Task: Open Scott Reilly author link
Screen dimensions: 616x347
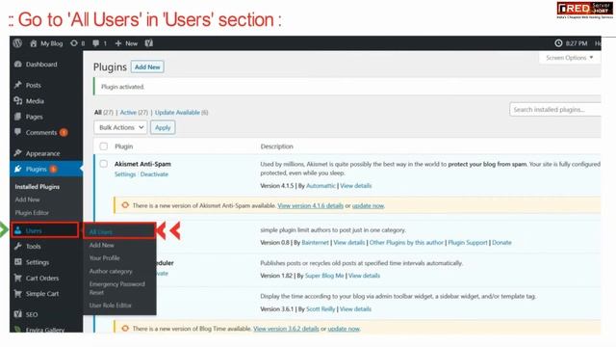Action: pyautogui.click(x=321, y=309)
